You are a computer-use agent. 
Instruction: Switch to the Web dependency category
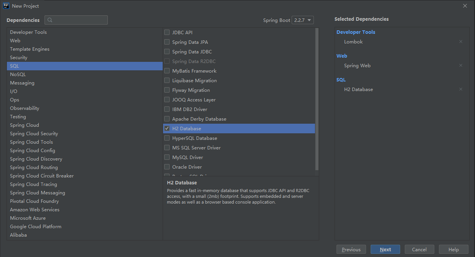15,40
